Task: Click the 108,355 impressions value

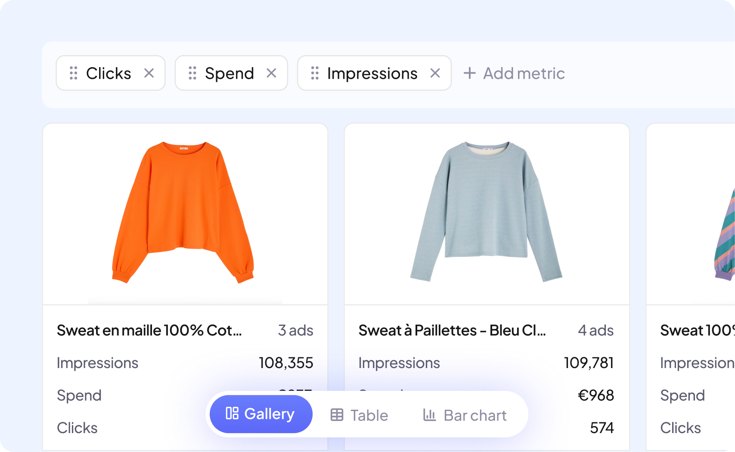Action: pyautogui.click(x=286, y=363)
